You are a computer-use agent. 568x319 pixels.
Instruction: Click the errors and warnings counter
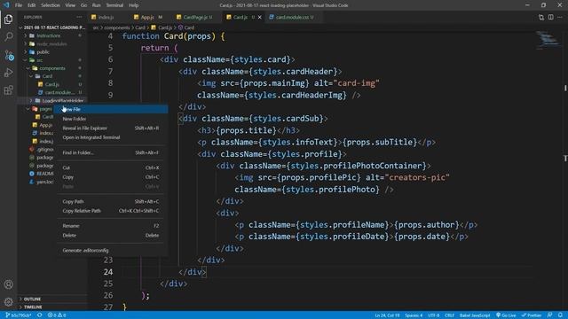click(57, 315)
